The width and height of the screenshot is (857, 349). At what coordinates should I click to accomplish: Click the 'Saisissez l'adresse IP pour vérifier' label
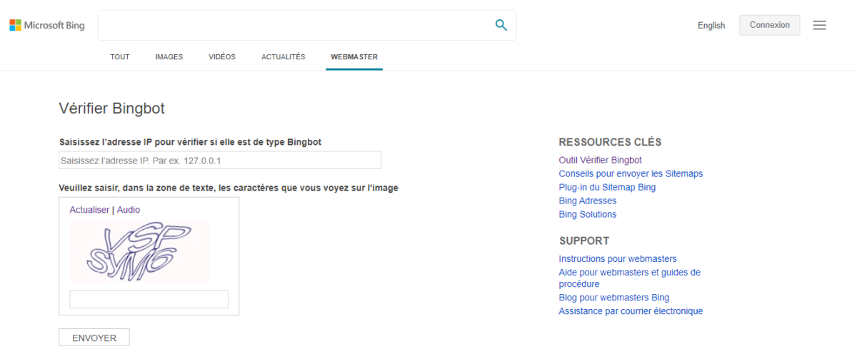[x=190, y=142]
